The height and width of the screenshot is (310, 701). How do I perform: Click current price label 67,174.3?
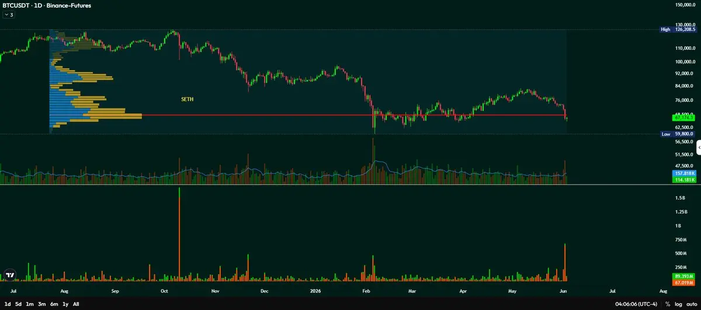pos(685,118)
